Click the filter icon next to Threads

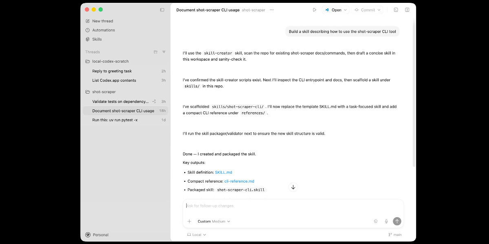pyautogui.click(x=163, y=52)
